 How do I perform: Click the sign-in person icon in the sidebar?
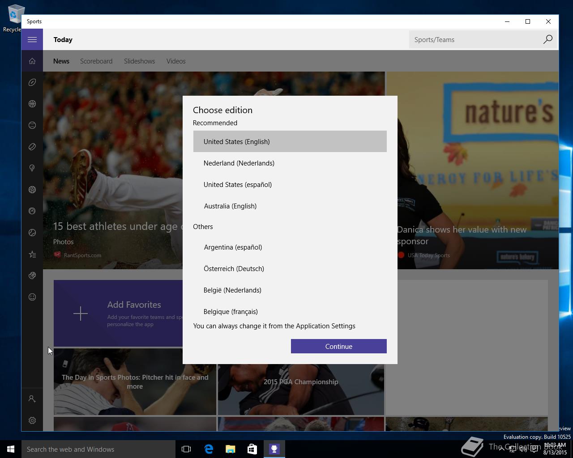point(32,399)
